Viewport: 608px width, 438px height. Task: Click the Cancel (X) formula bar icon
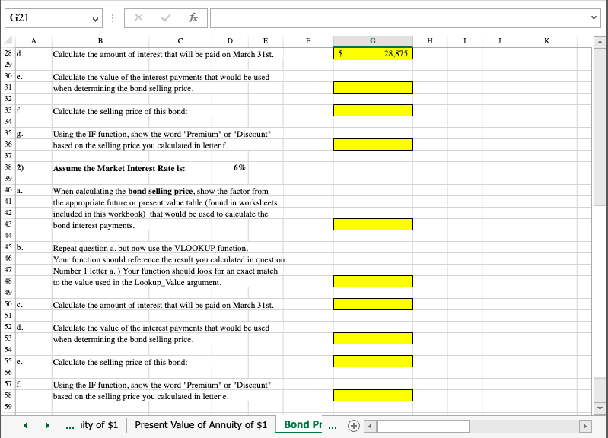pyautogui.click(x=138, y=17)
